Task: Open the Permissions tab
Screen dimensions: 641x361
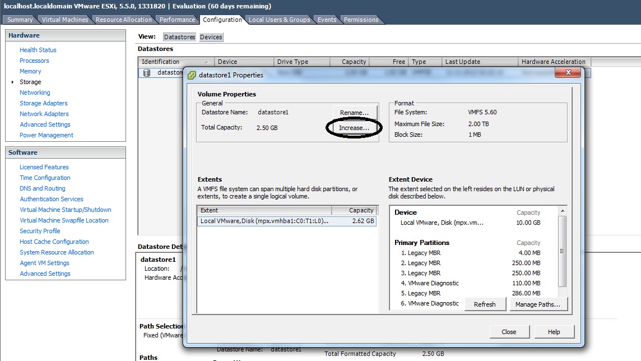Action: (361, 20)
